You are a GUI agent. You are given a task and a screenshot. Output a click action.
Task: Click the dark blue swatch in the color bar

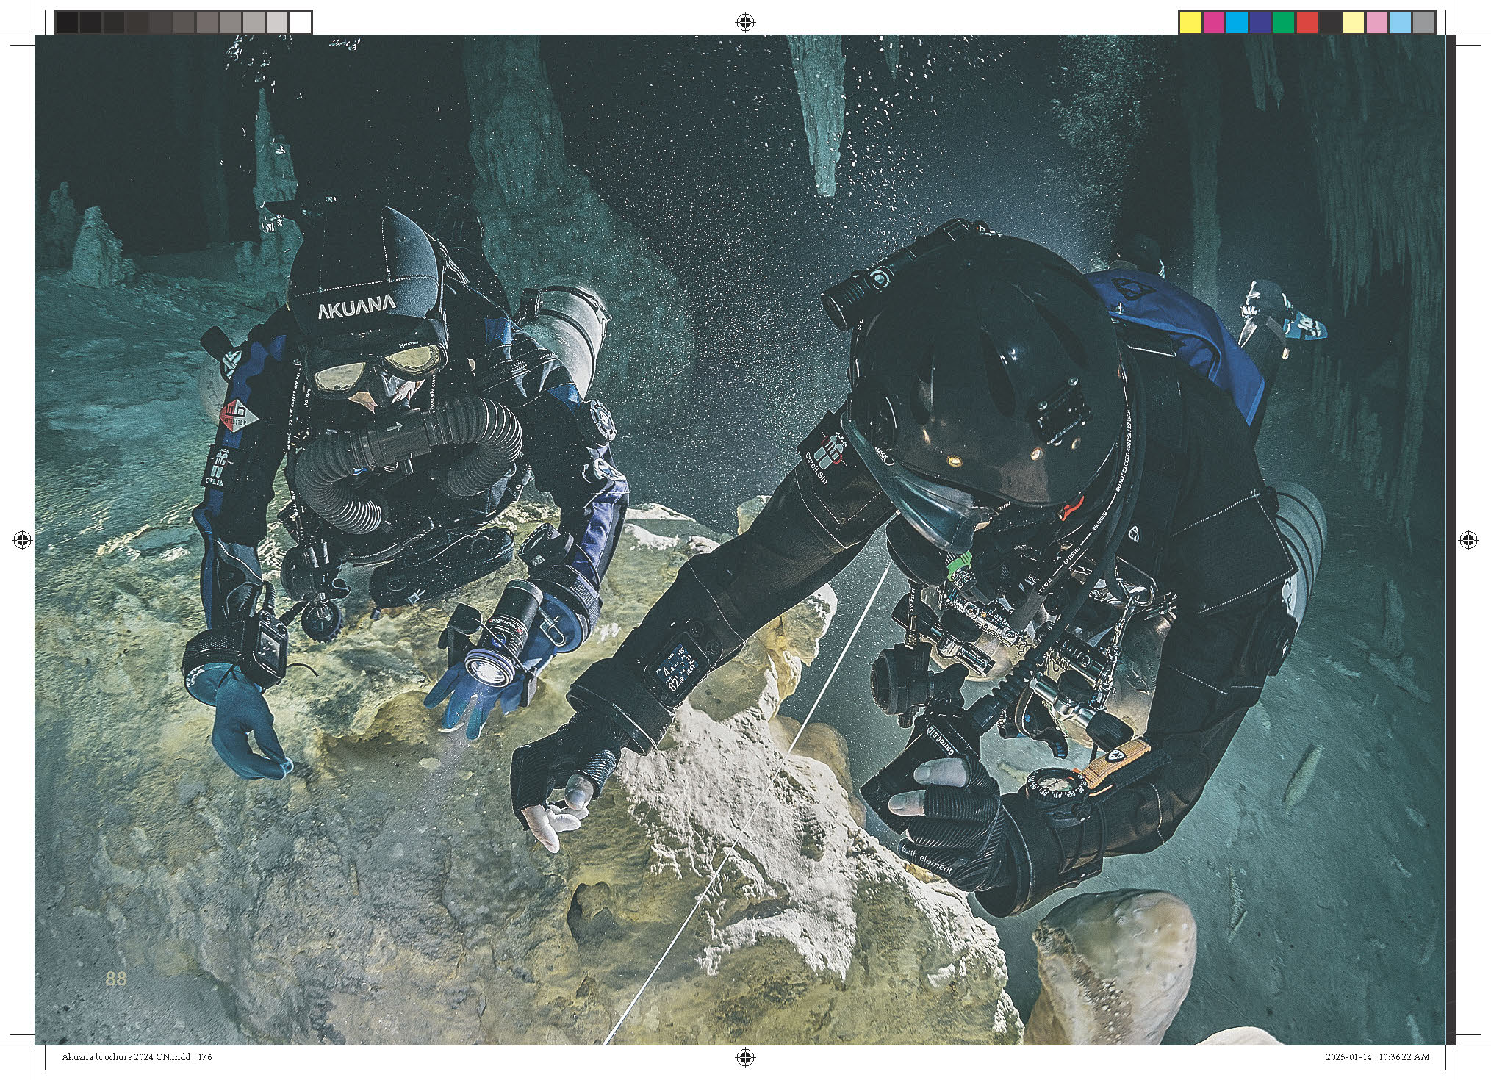[x=1260, y=23]
